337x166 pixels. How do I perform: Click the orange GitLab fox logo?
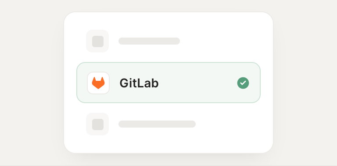(x=98, y=83)
